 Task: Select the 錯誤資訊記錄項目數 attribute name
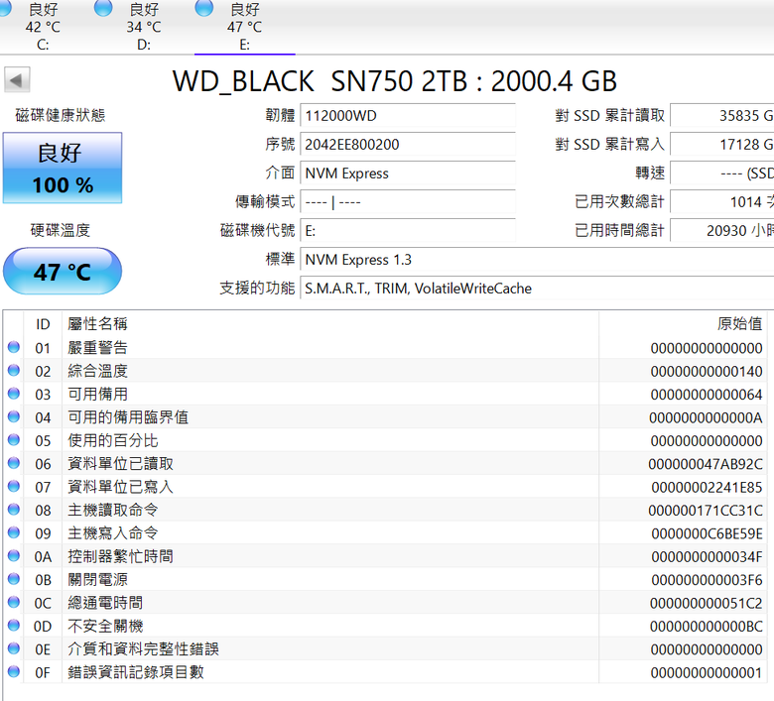[136, 672]
